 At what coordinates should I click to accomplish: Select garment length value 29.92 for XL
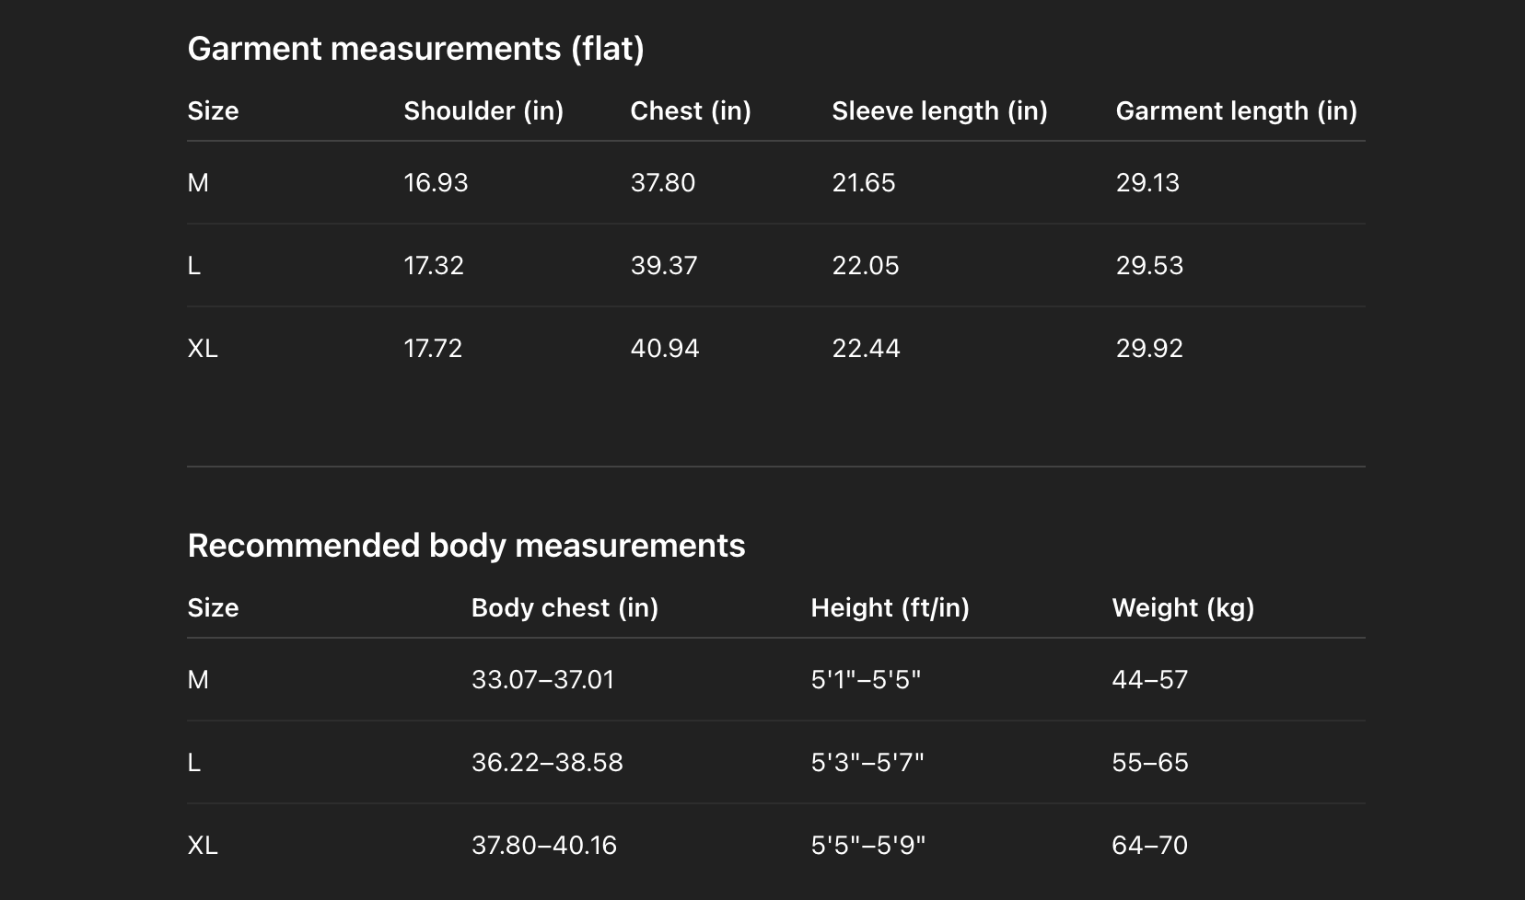[1149, 349]
